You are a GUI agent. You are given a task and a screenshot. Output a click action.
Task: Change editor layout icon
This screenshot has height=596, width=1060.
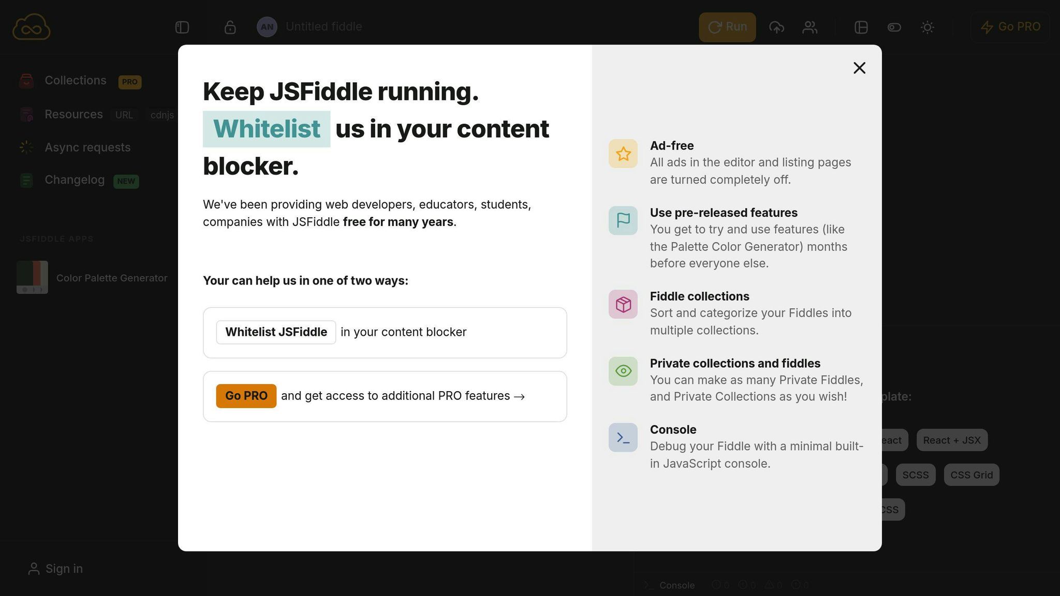(861, 27)
